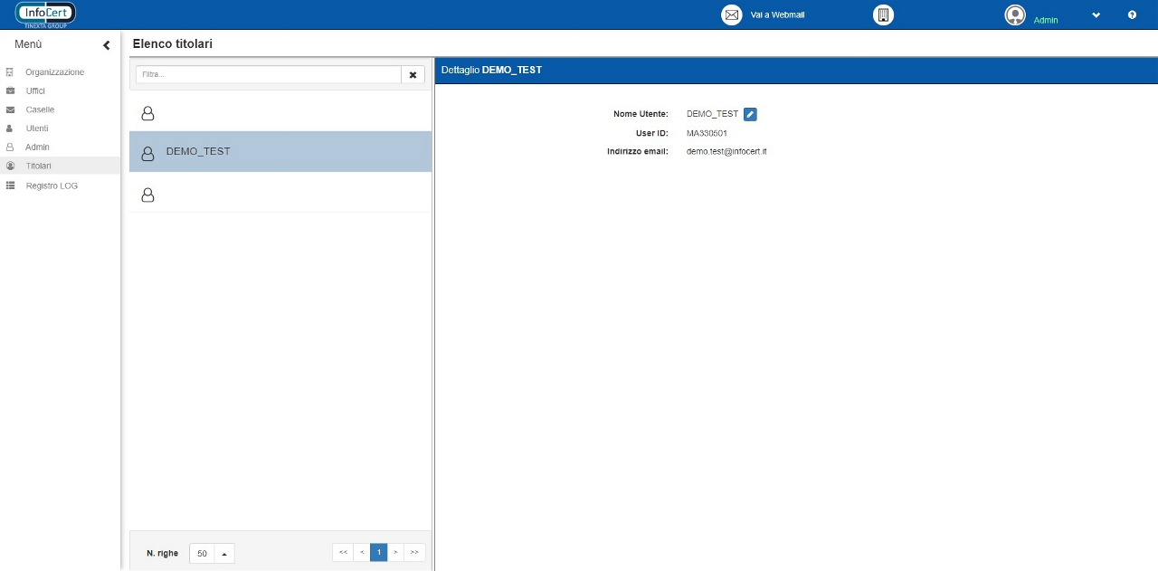Click the InfoCert logo
The image size is (1158, 571).
(x=45, y=14)
